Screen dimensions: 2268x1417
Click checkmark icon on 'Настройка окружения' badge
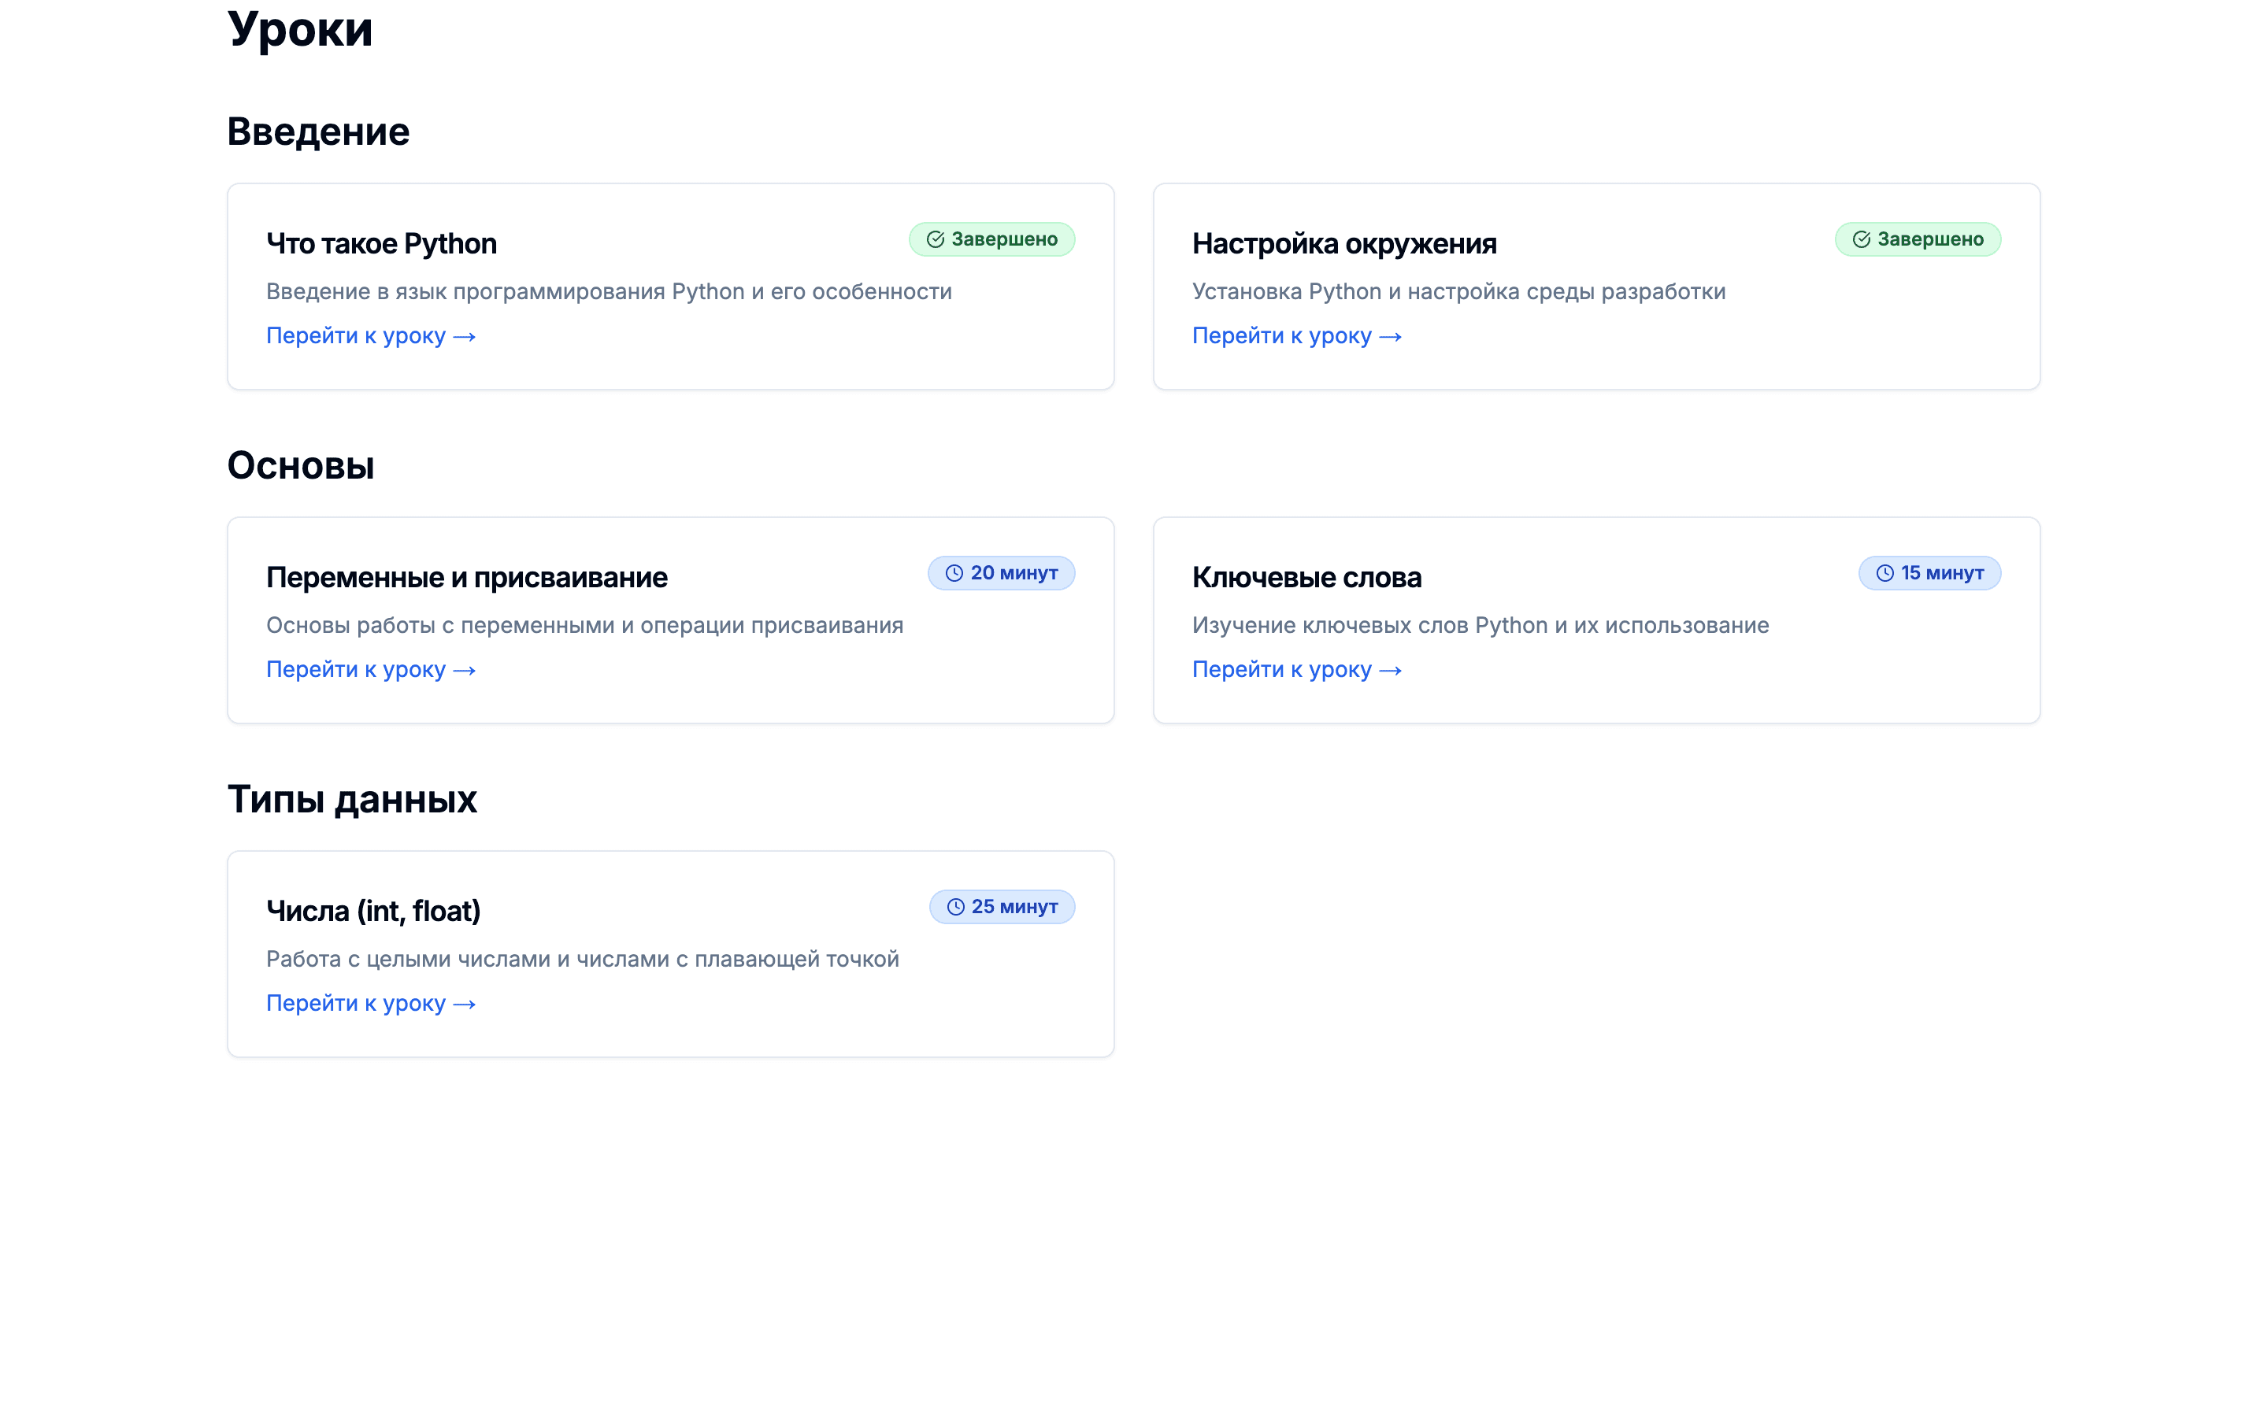click(1862, 239)
